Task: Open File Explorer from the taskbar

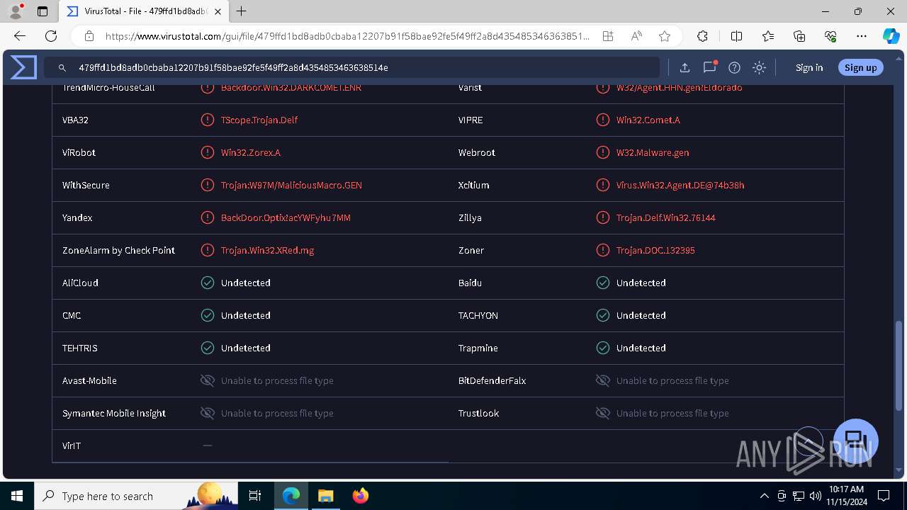Action: pos(325,496)
